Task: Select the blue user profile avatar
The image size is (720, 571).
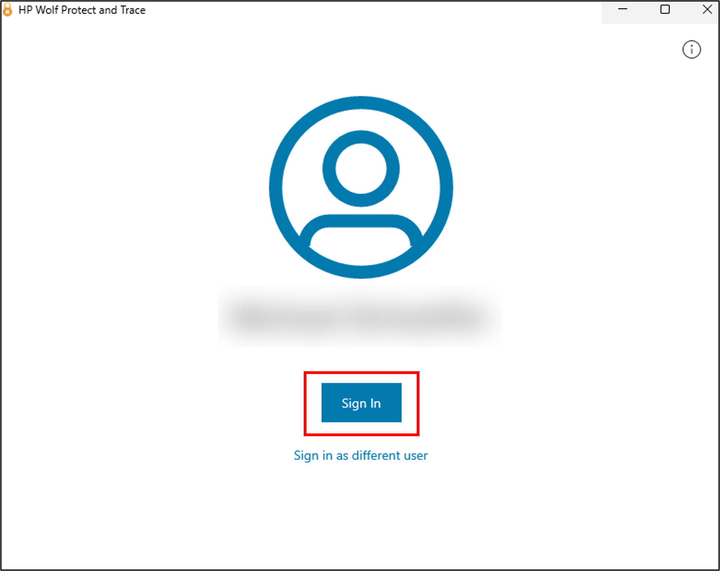Action: [361, 187]
